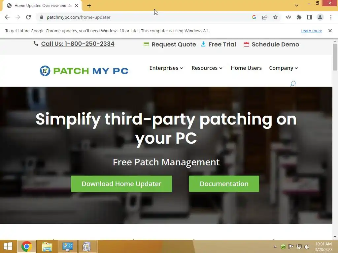The width and height of the screenshot is (338, 253).
Task: Click the Learn more link
Action: point(311,31)
